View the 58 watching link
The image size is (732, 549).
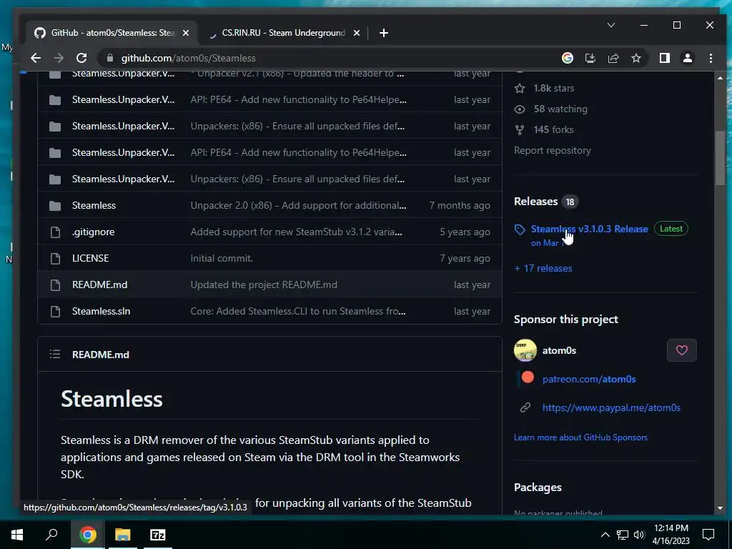tap(560, 109)
